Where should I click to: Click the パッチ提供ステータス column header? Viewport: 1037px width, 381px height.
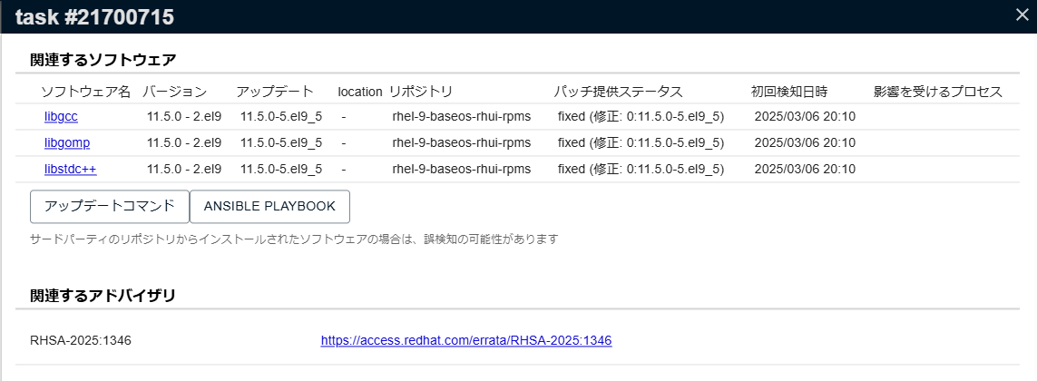(618, 92)
